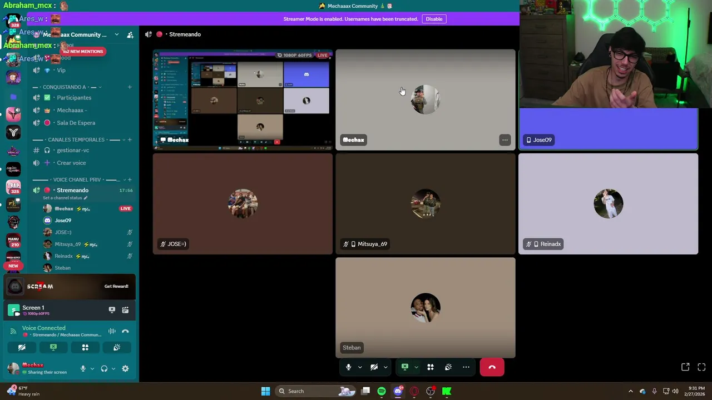Open input device dropdown beside user panel mic

pos(92,368)
